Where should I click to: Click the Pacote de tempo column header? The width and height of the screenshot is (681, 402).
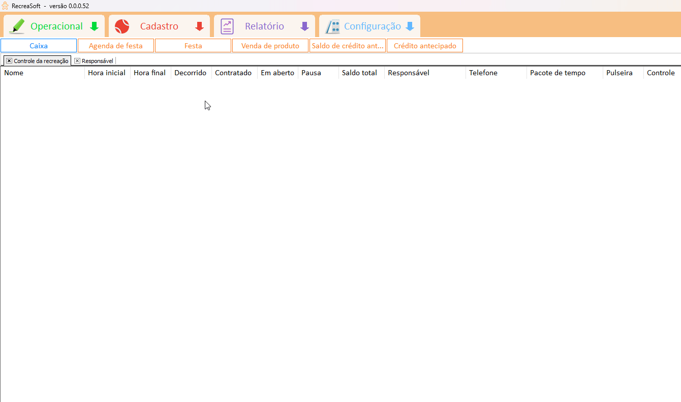[558, 73]
